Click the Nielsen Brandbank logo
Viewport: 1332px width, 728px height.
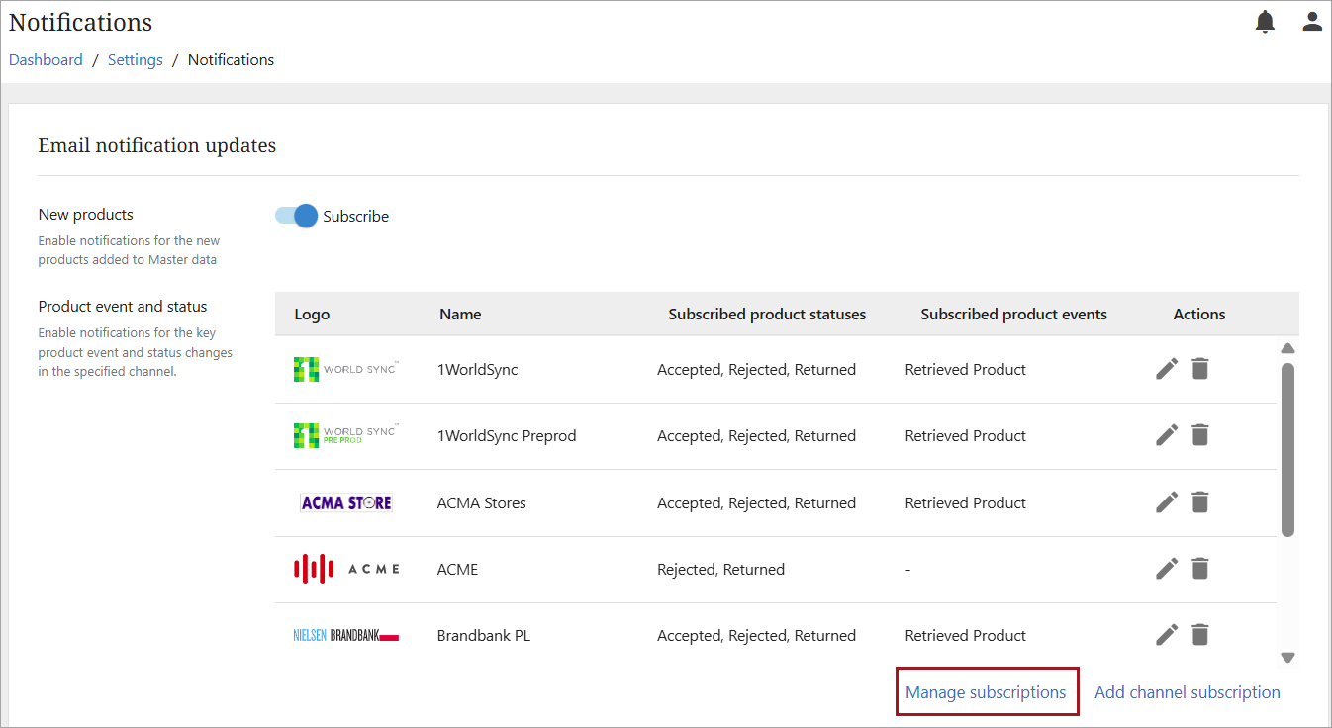346,636
